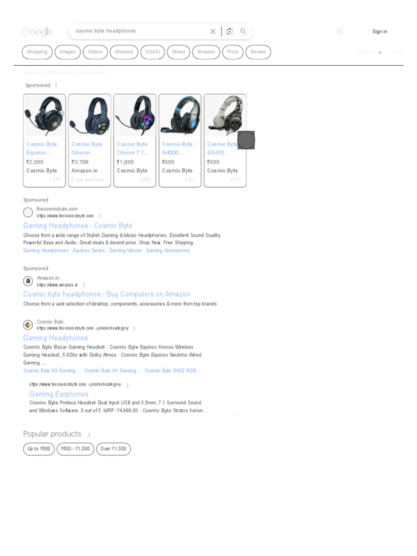Open the settings gear icon
The width and height of the screenshot is (417, 556).
pos(340,31)
